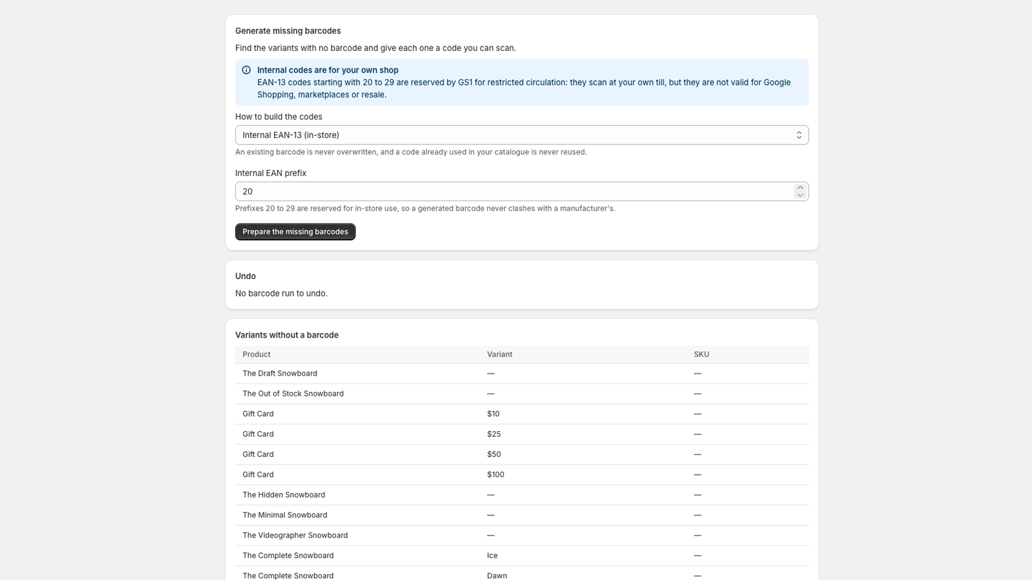Click the info icon in the blue banner
Image resolution: width=1032 pixels, height=580 pixels.
pos(246,70)
